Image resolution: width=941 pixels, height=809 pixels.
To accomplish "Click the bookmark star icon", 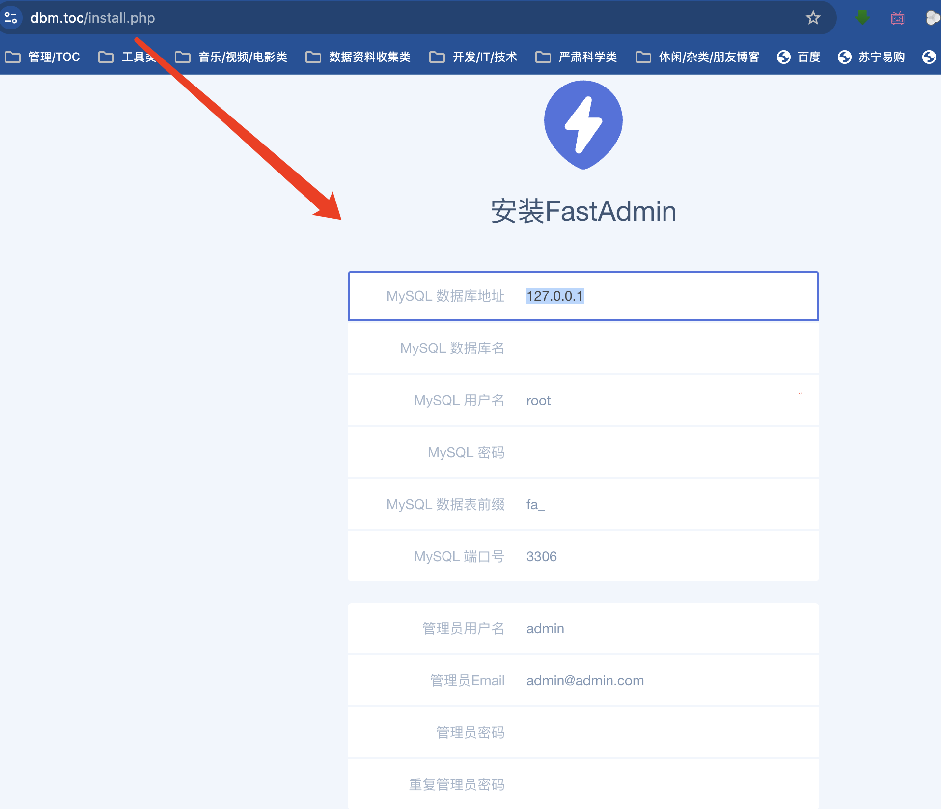I will [x=813, y=18].
